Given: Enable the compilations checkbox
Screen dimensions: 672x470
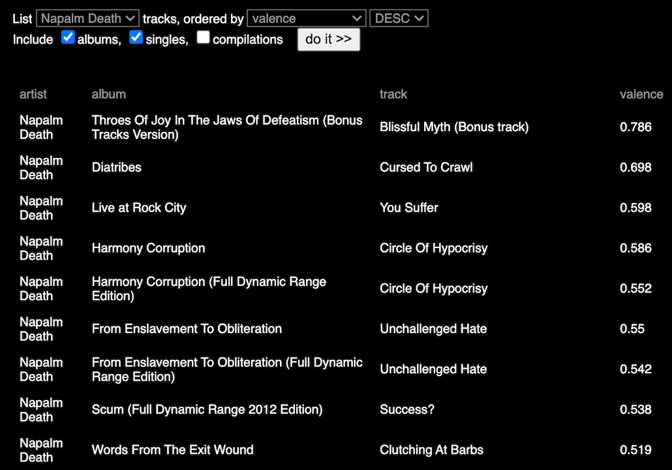Looking at the screenshot, I should coord(203,37).
